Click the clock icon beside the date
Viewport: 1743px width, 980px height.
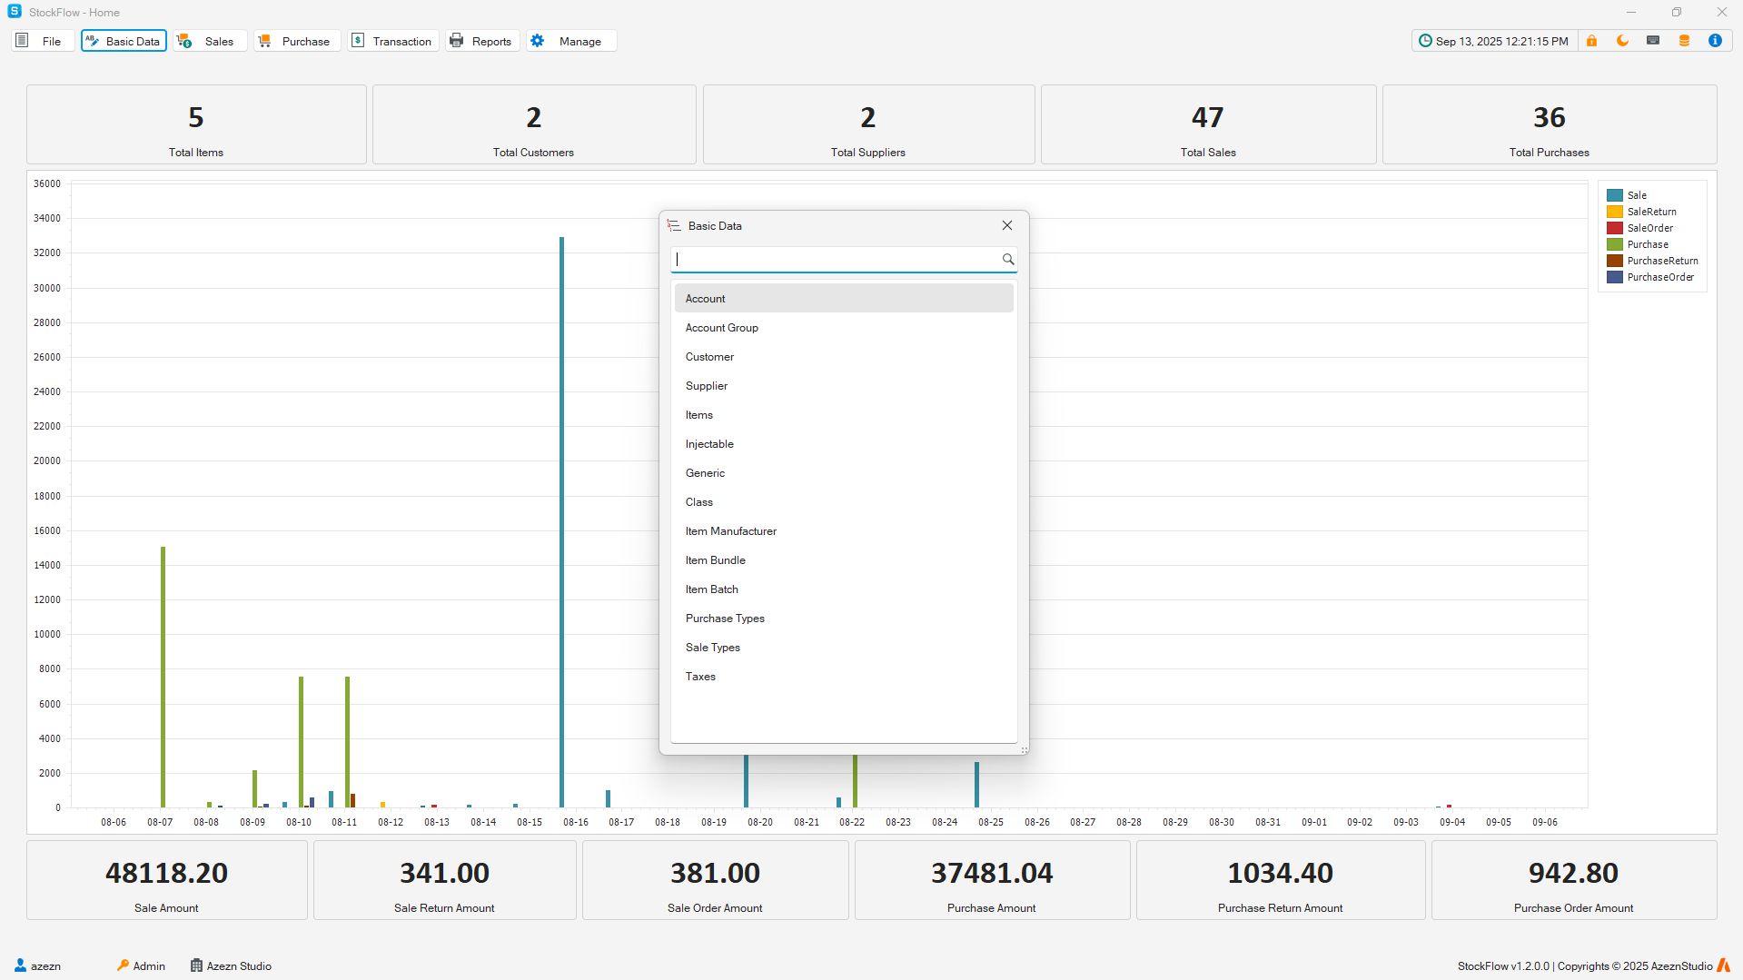[x=1425, y=41]
